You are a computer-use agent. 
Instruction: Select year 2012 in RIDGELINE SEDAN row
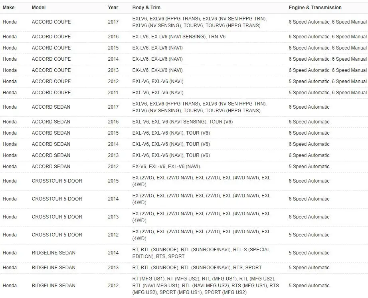click(113, 286)
